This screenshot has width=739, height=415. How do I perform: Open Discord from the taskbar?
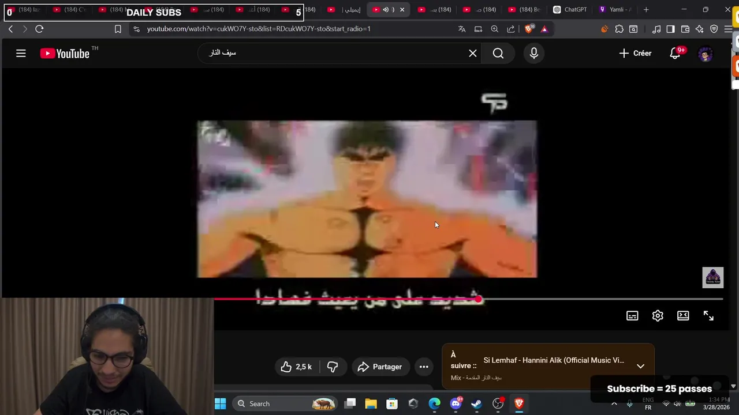click(456, 403)
